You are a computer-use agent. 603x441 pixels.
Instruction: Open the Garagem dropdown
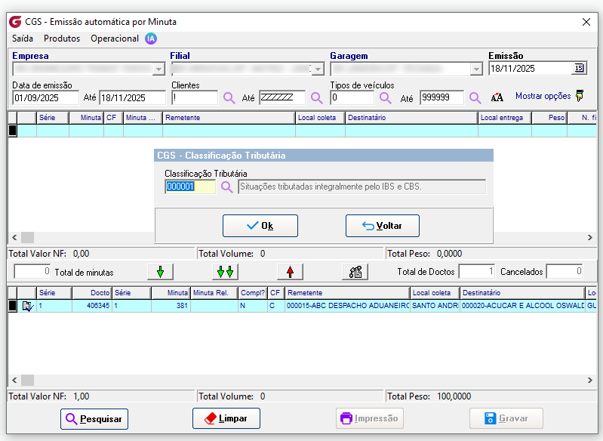476,69
